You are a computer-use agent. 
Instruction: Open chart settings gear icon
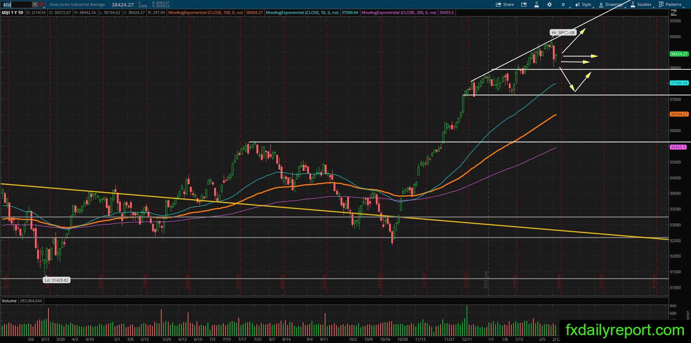coord(550,4)
